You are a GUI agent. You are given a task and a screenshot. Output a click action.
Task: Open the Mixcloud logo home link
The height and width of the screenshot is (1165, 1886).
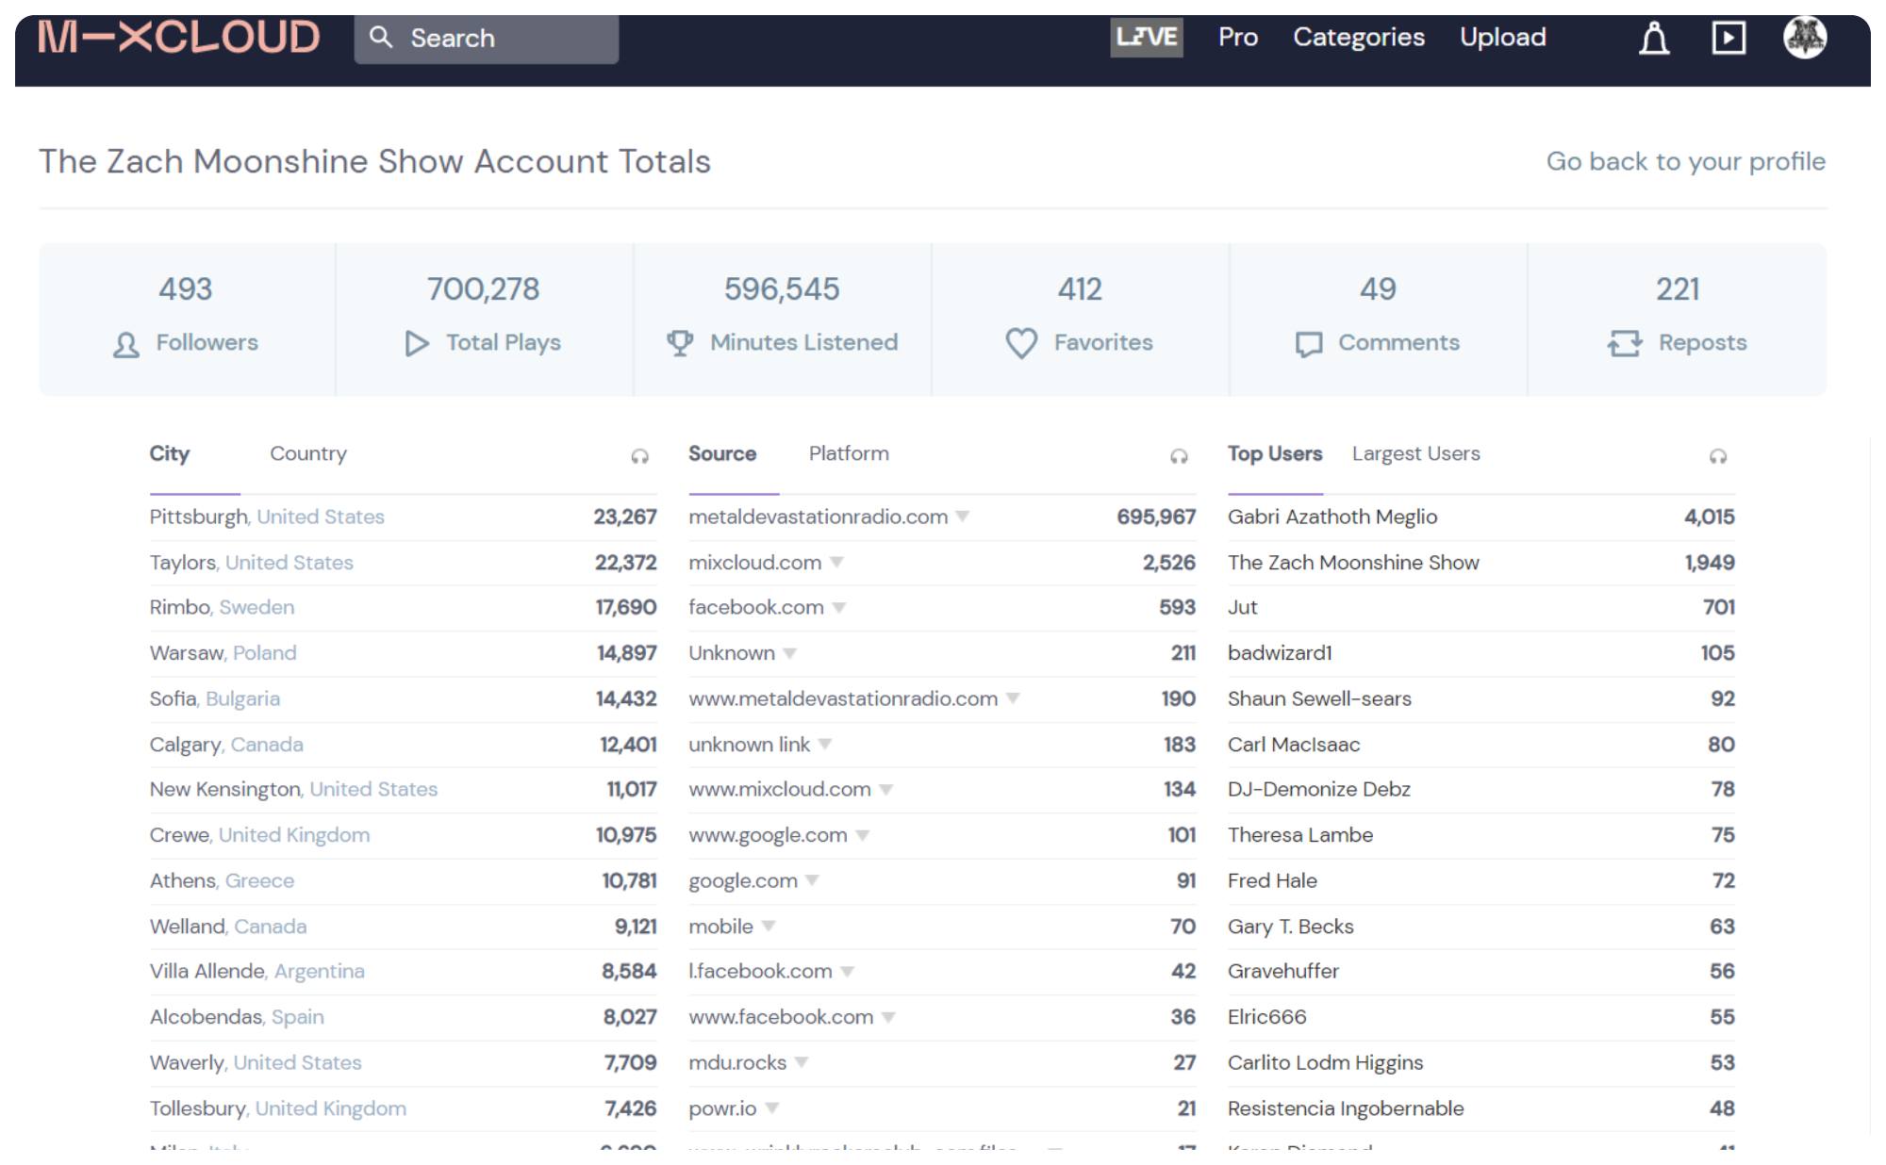coord(179,38)
